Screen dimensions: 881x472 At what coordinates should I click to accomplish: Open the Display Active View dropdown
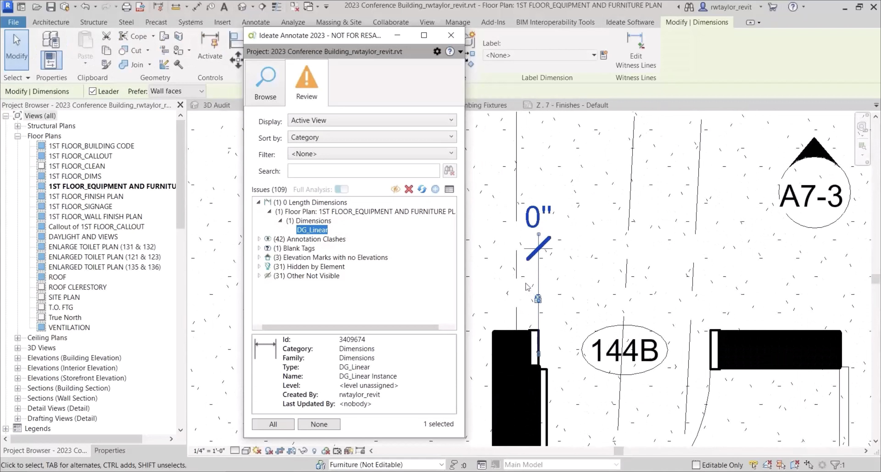point(372,120)
